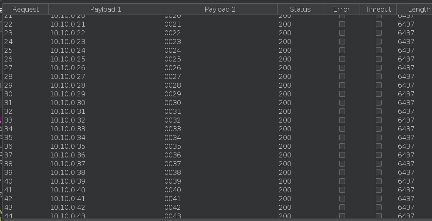Sort by Timeout column header
The height and width of the screenshot is (221, 432).
[378, 9]
